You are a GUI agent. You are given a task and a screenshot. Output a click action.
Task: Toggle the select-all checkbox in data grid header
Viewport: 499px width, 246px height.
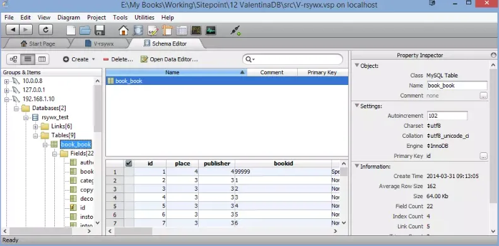(129, 164)
